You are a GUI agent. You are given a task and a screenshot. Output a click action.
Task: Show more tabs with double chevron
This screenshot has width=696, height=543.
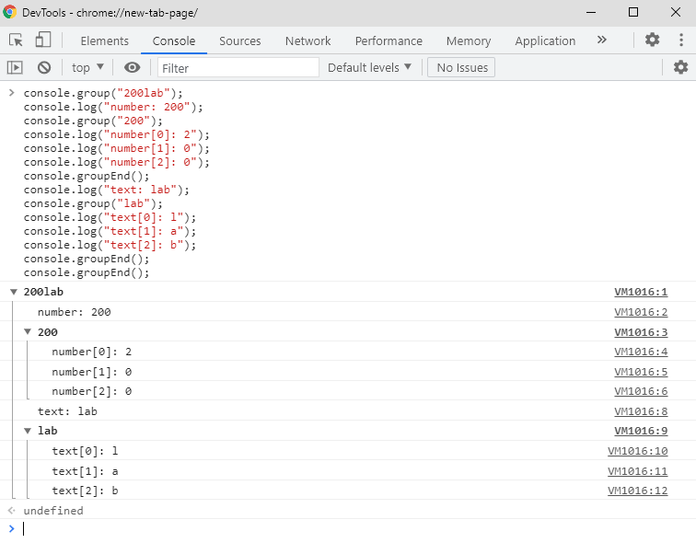coord(602,40)
